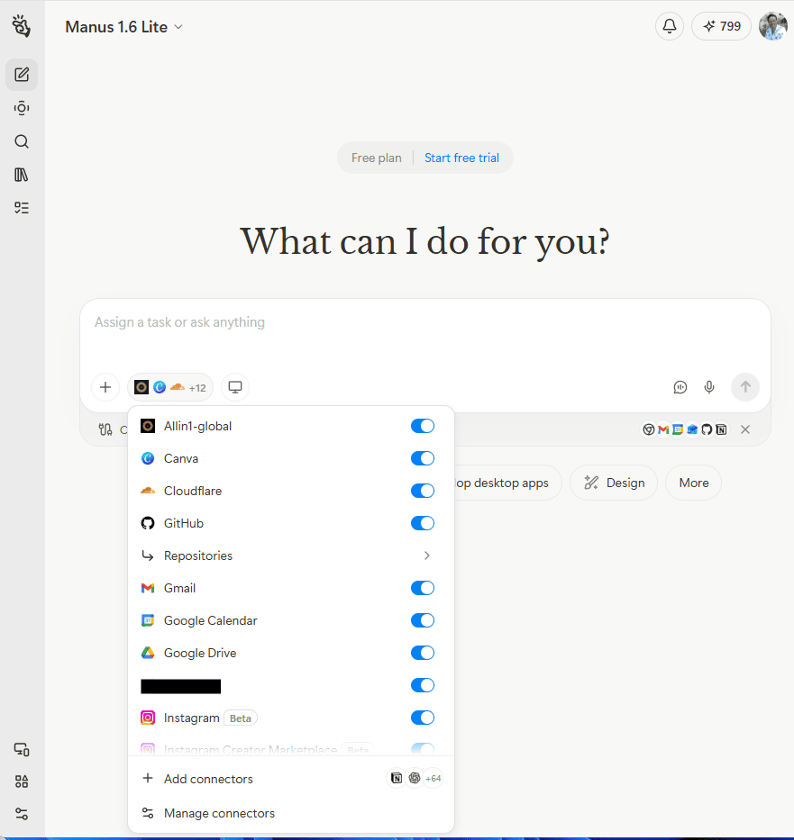The width and height of the screenshot is (794, 840).
Task: Open the Manus 1.6 Lite model dropdown
Action: (123, 27)
